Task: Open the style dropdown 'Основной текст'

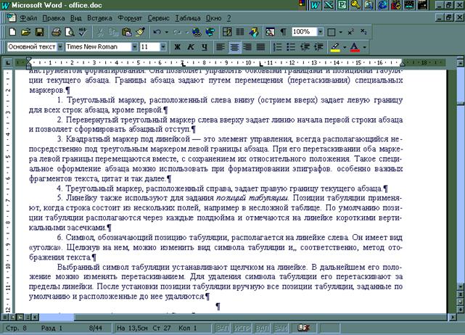Action: (x=60, y=47)
